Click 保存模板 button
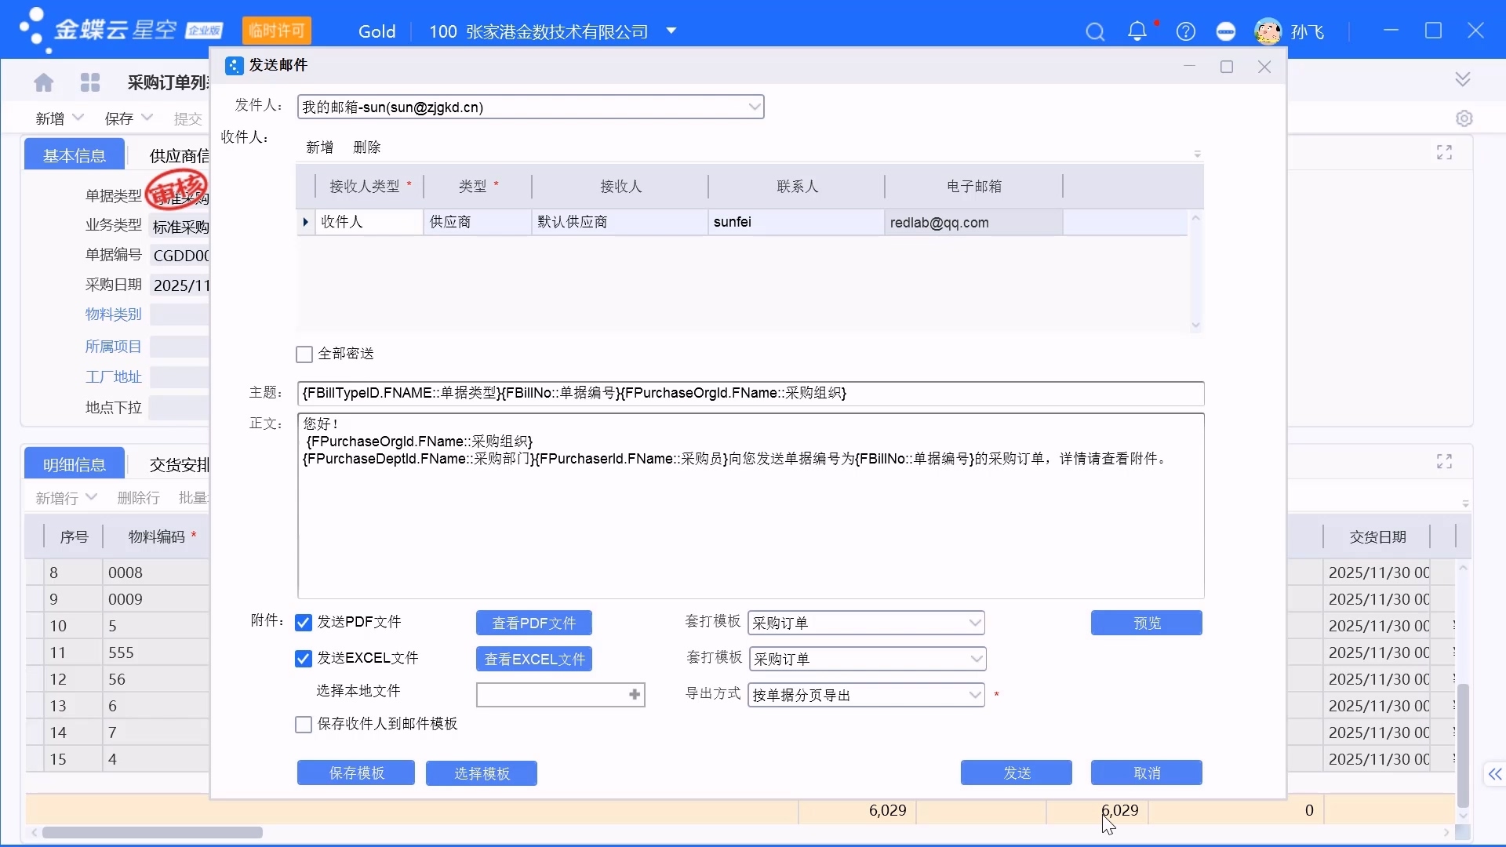 click(x=356, y=773)
